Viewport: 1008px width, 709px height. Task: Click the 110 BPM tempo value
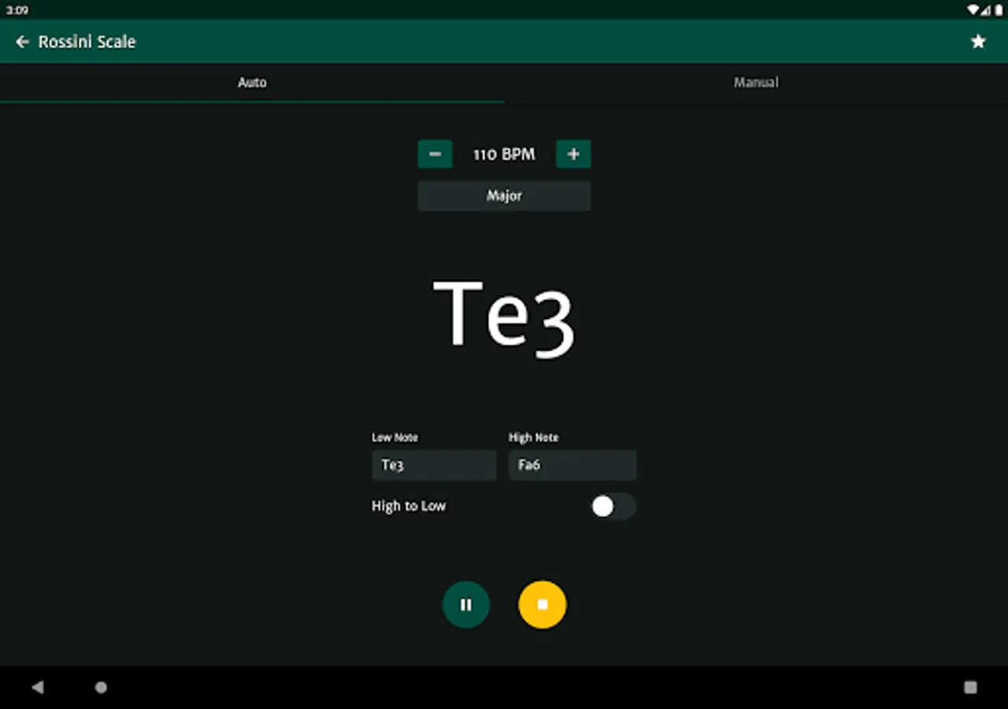pyautogui.click(x=504, y=154)
